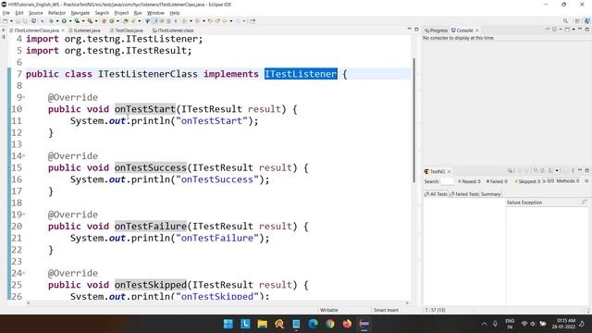Click the Eclipse icon in taskbar
The height and width of the screenshot is (333, 592).
364,324
